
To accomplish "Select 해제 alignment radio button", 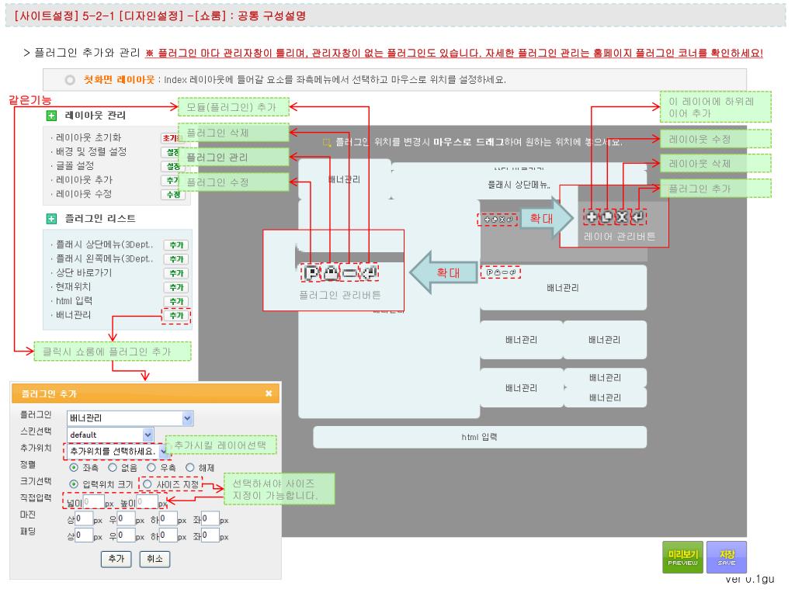I will click(x=190, y=467).
